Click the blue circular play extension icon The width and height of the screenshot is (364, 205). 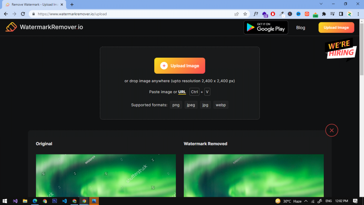point(298,14)
